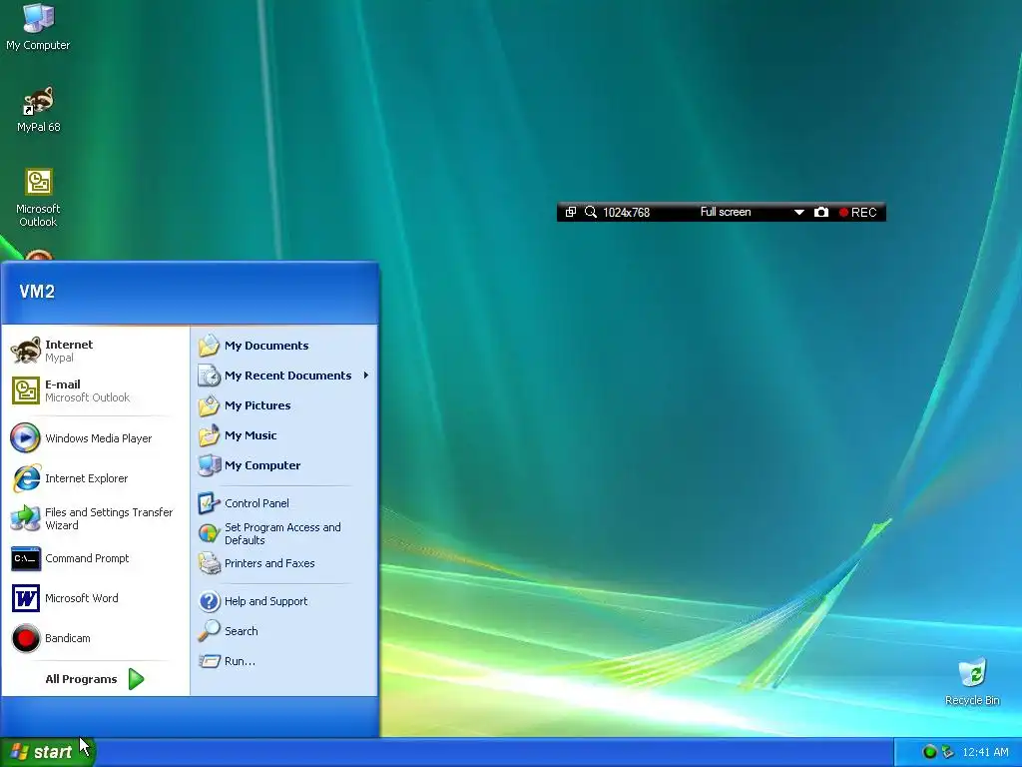Launch Command Prompt from Start menu

95,558
